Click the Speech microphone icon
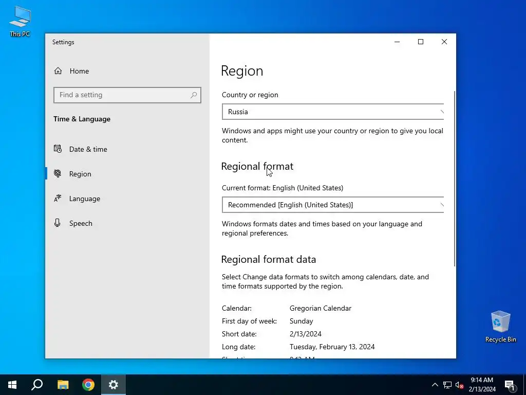The image size is (526, 395). pos(58,223)
